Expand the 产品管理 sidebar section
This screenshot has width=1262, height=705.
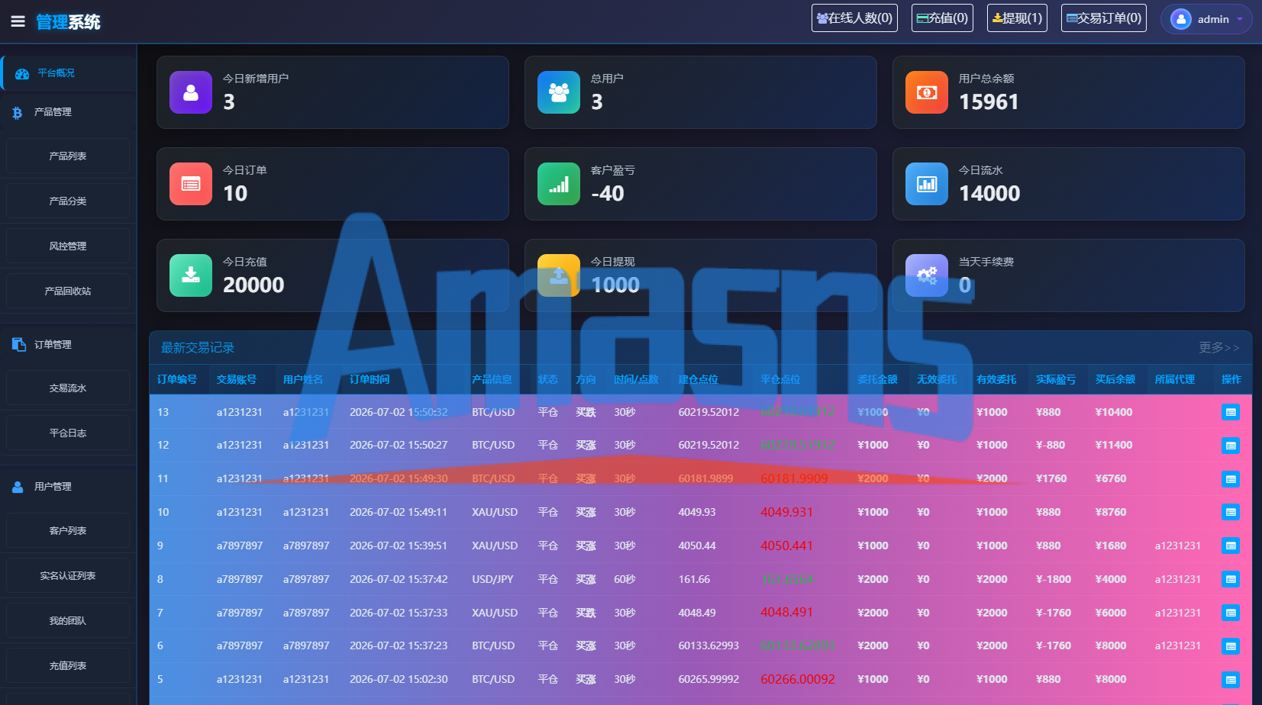click(x=68, y=112)
